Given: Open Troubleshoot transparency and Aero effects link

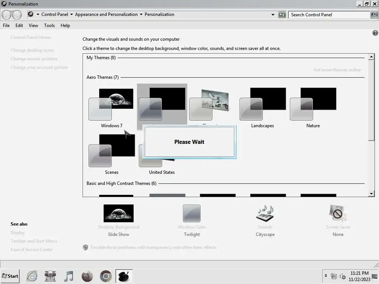Looking at the screenshot, I should [153, 247].
